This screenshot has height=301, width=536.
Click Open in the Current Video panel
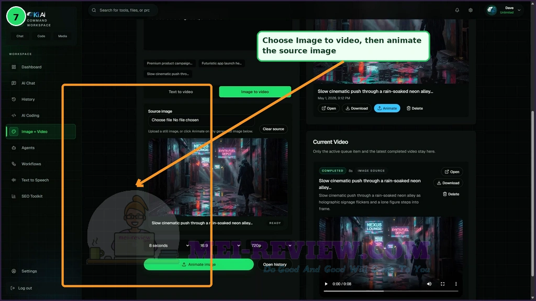pos(452,171)
